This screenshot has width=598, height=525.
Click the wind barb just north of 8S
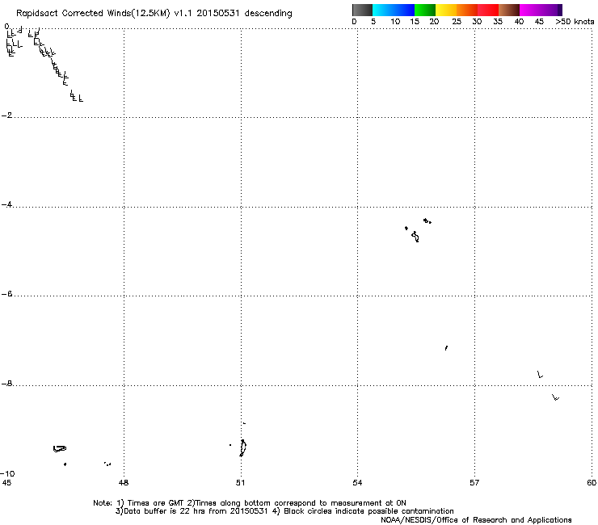pos(540,375)
